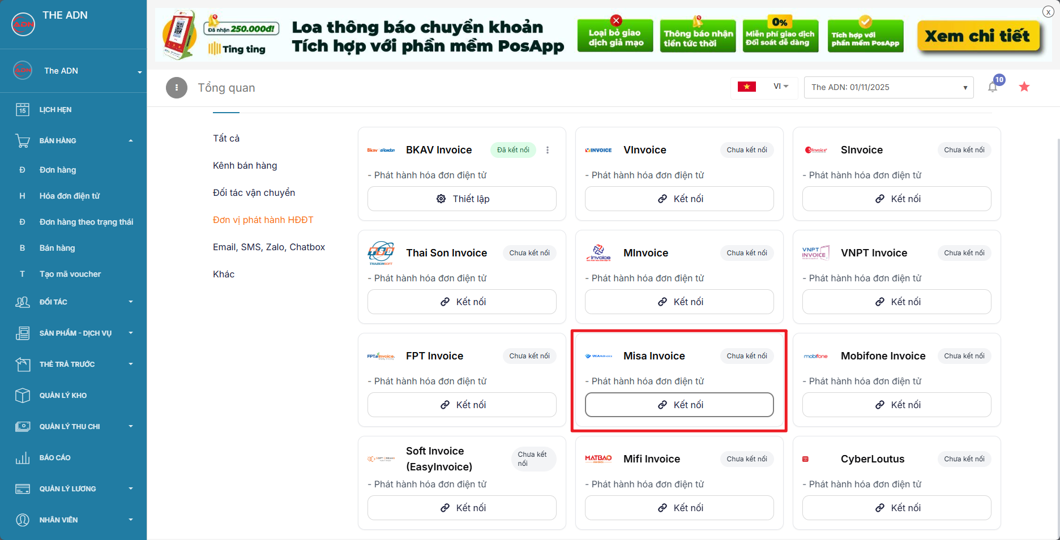Open Quản lý kho from sidebar

(63, 395)
